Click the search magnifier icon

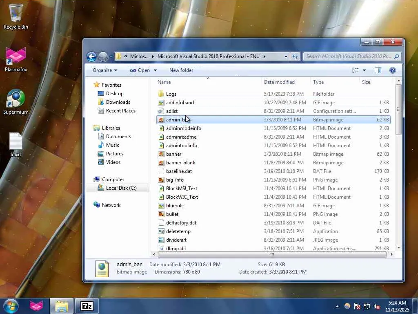point(397,56)
